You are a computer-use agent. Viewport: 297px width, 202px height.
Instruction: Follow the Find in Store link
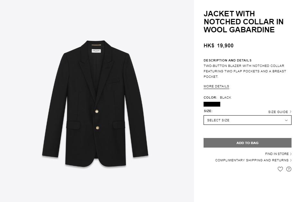pyautogui.click(x=277, y=154)
